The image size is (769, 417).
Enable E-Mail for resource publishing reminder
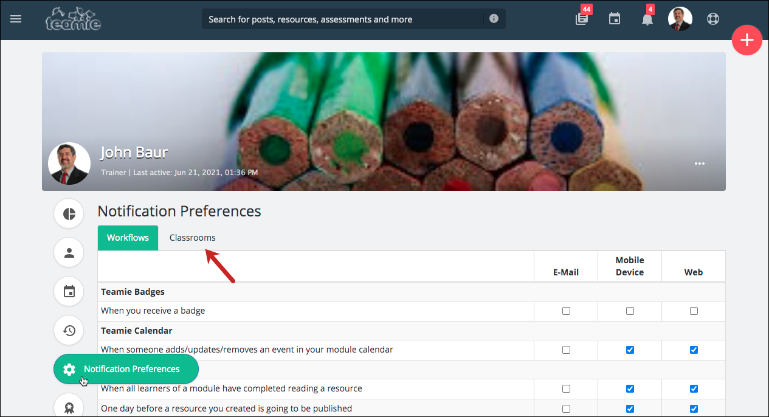pyautogui.click(x=566, y=408)
